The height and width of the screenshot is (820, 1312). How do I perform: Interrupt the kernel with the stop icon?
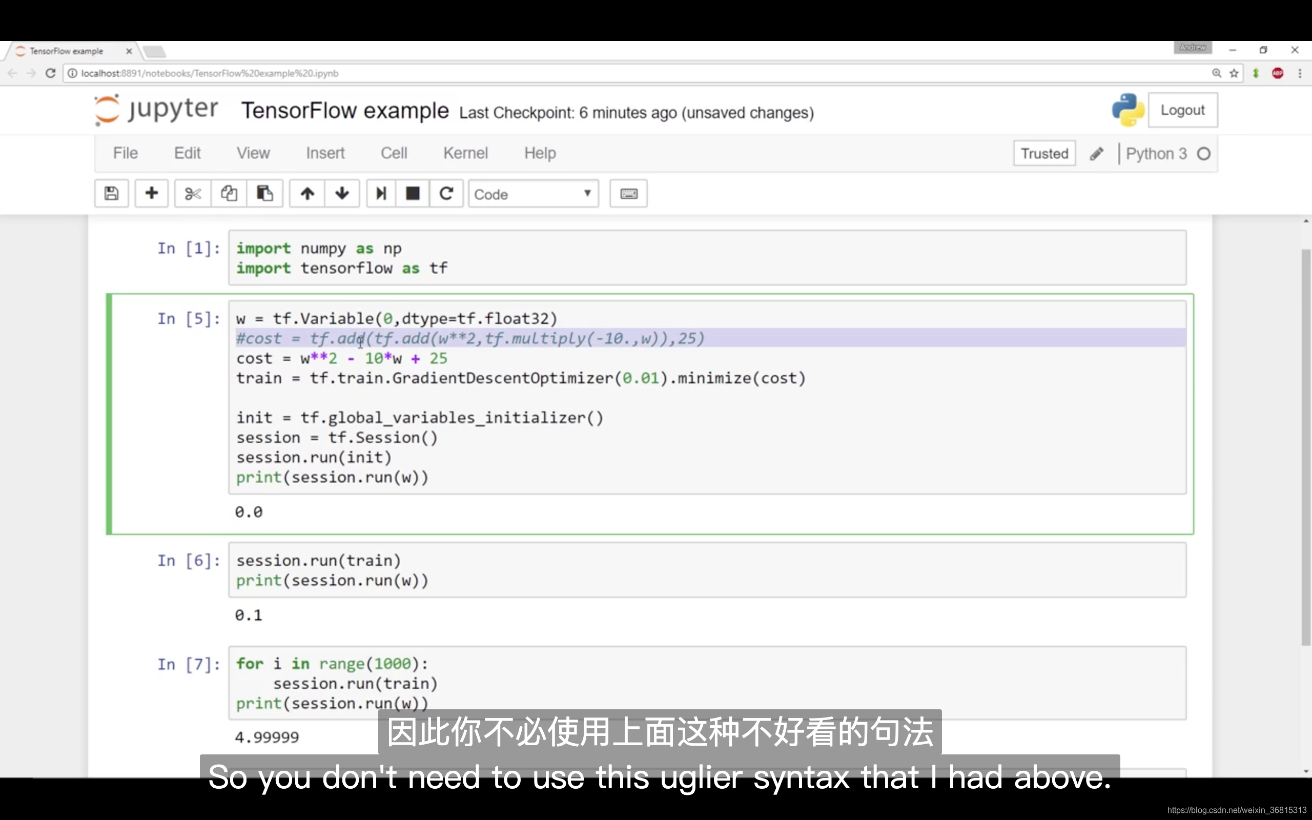tap(413, 194)
